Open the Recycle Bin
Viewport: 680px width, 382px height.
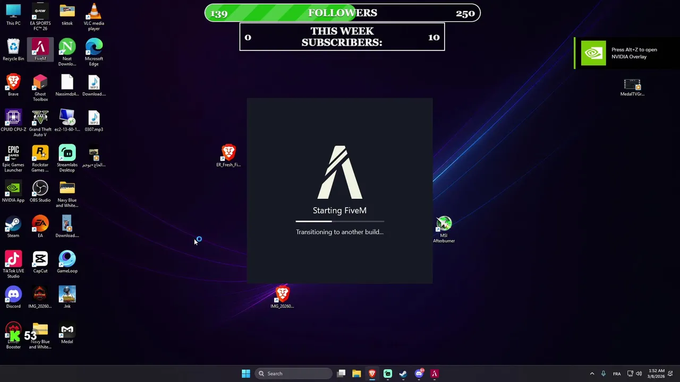[x=13, y=50]
